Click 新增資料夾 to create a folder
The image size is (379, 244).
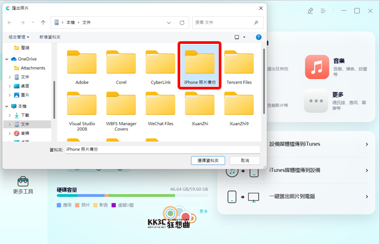[50, 37]
